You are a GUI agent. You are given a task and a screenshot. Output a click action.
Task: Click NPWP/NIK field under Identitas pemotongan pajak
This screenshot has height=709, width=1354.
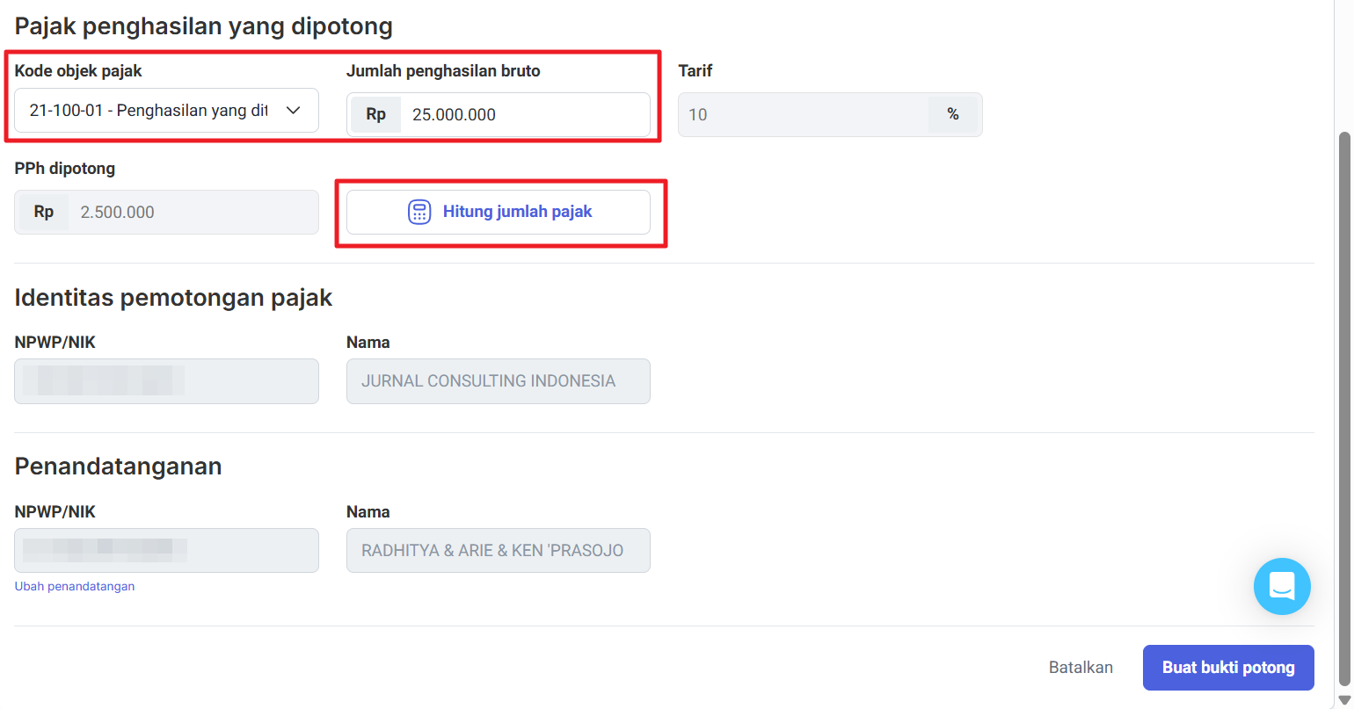pos(166,381)
